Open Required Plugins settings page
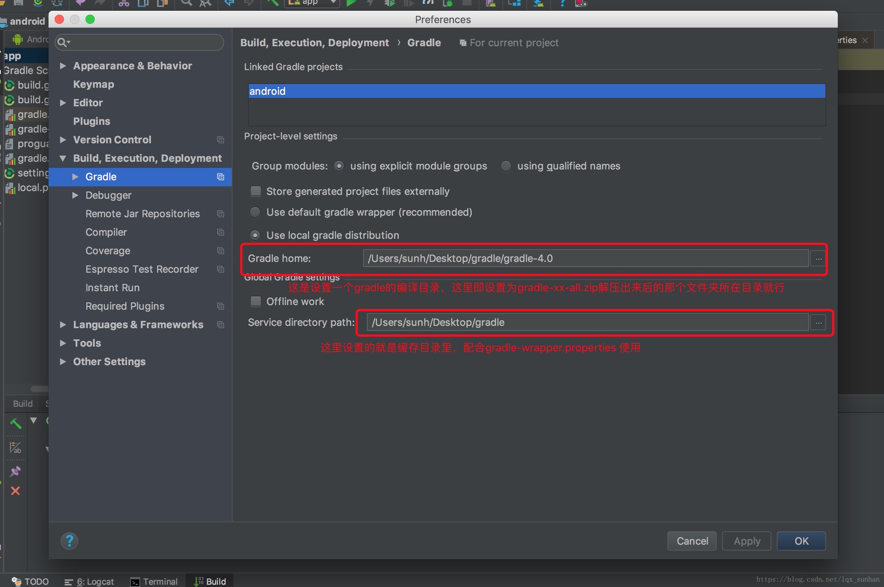Image resolution: width=884 pixels, height=587 pixels. click(x=125, y=306)
